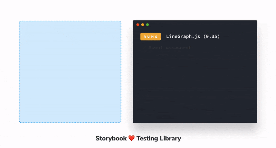Click the red close dot on terminal

tap(138, 25)
